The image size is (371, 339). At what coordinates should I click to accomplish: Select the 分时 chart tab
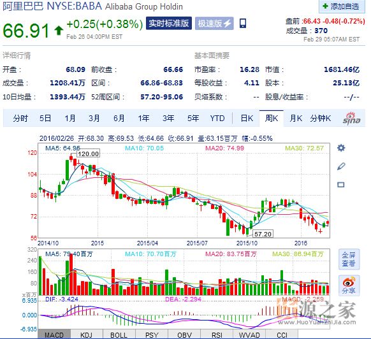[20, 118]
